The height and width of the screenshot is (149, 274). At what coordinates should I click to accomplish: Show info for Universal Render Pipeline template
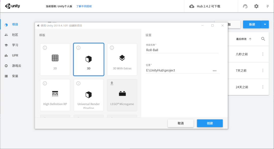[78, 83]
